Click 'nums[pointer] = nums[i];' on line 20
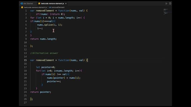The image size is (191, 107). tap(64, 78)
